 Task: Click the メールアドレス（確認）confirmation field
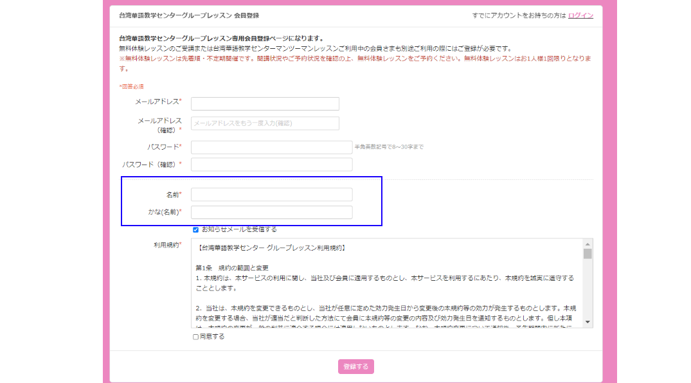coord(265,123)
